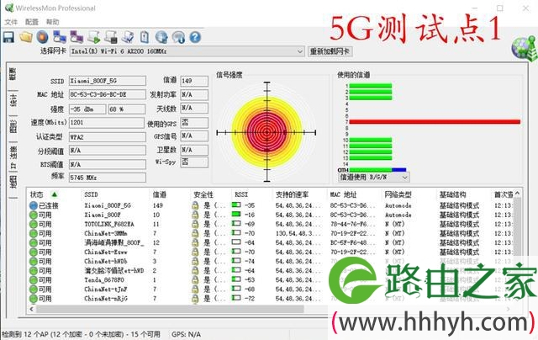Click the blue connected status icon for Xiaomi_800F_5G
Image resolution: width=538 pixels, height=340 pixels.
(x=34, y=205)
